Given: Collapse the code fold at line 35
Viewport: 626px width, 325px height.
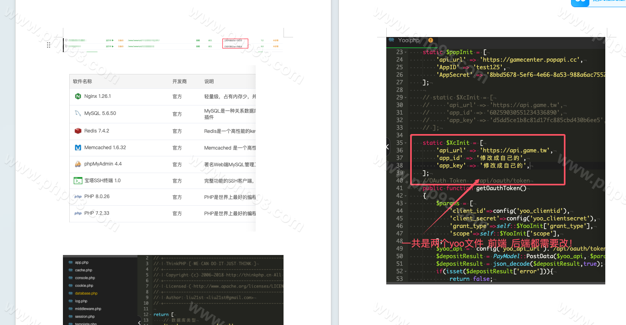Looking at the screenshot, I should pos(406,143).
